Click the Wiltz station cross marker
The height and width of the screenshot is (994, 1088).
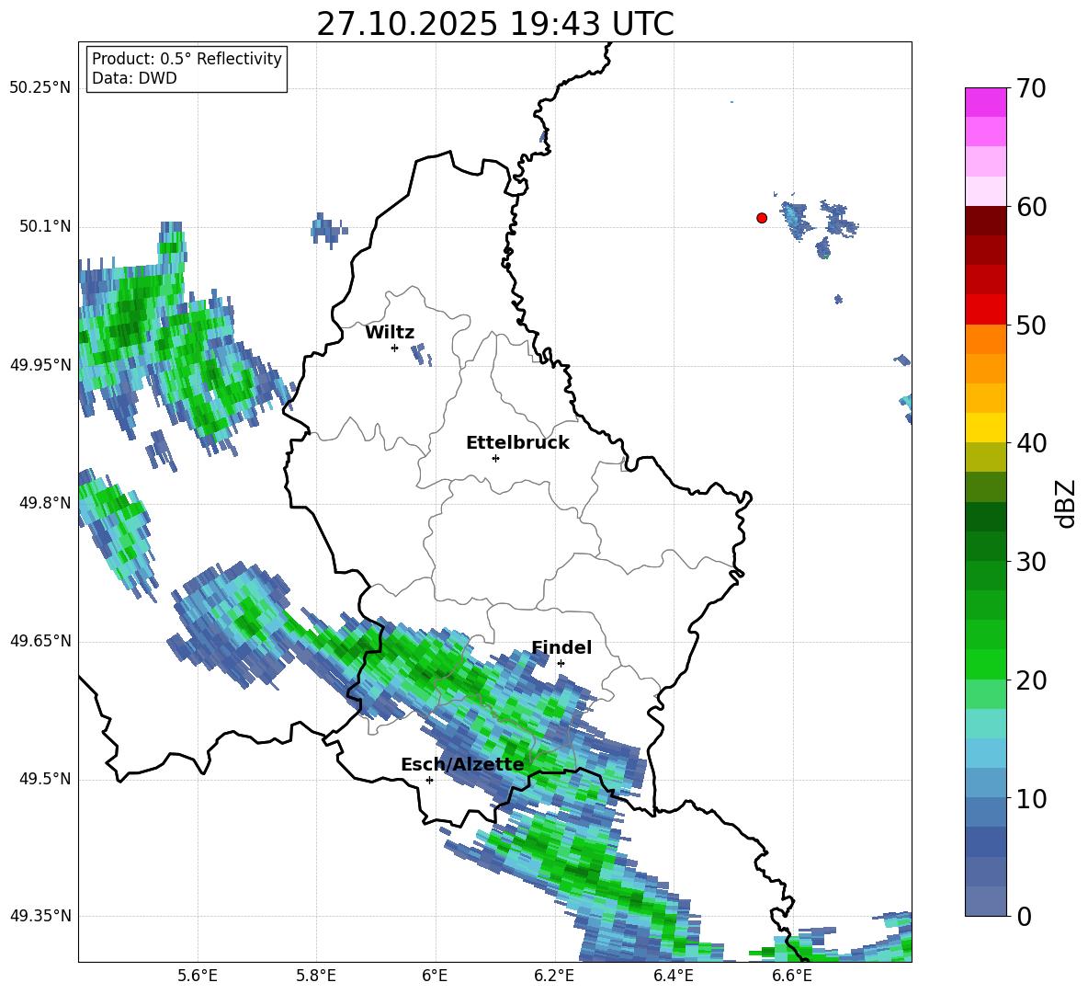click(x=395, y=348)
